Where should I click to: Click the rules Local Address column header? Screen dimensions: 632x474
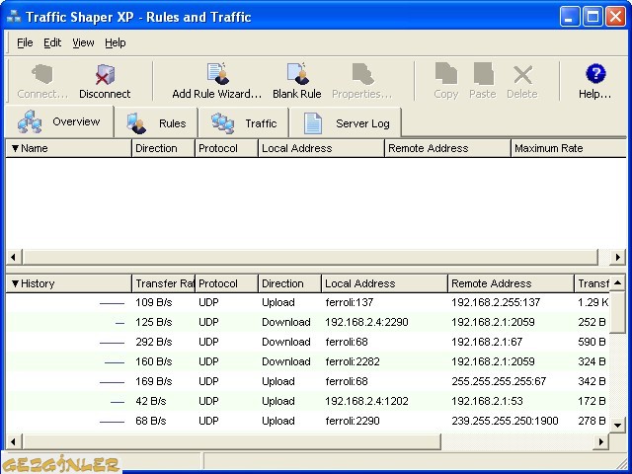(x=321, y=148)
